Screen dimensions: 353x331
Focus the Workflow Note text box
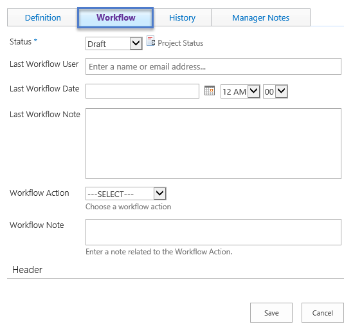tap(213, 232)
